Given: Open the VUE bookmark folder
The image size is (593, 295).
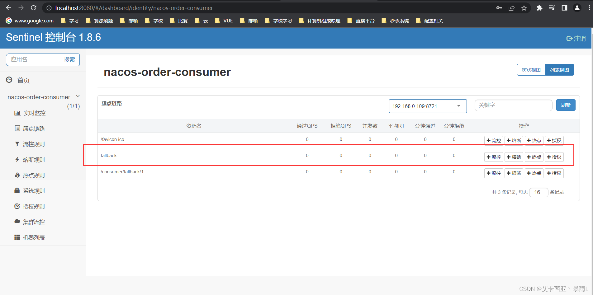Looking at the screenshot, I should pyautogui.click(x=224, y=21).
